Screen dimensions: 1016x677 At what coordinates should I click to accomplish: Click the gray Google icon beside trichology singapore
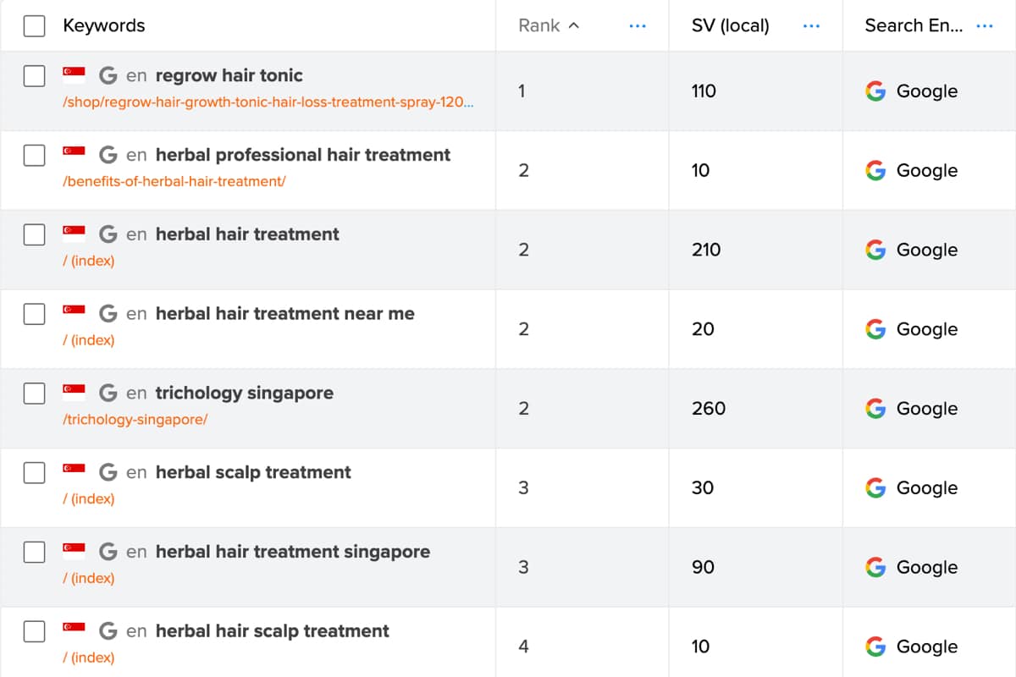[108, 393]
